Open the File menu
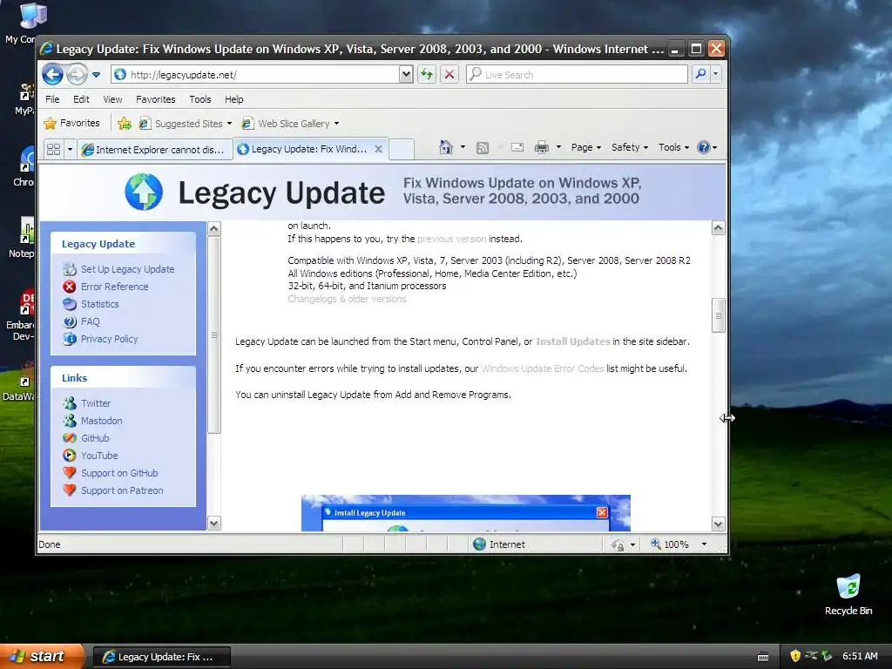The image size is (892, 669). pos(52,99)
